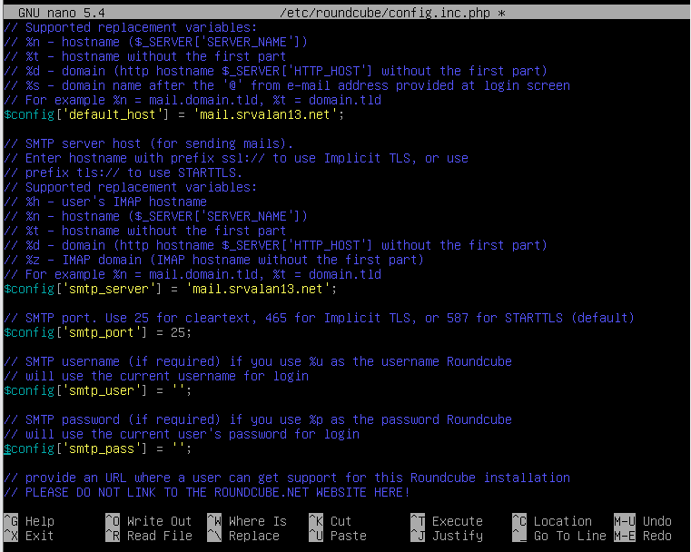The width and height of the screenshot is (691, 552).
Task: Click the empty smtp_pass value quotes
Action: point(178,448)
